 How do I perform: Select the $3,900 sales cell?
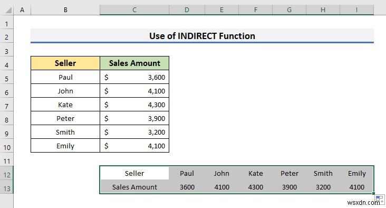134,118
